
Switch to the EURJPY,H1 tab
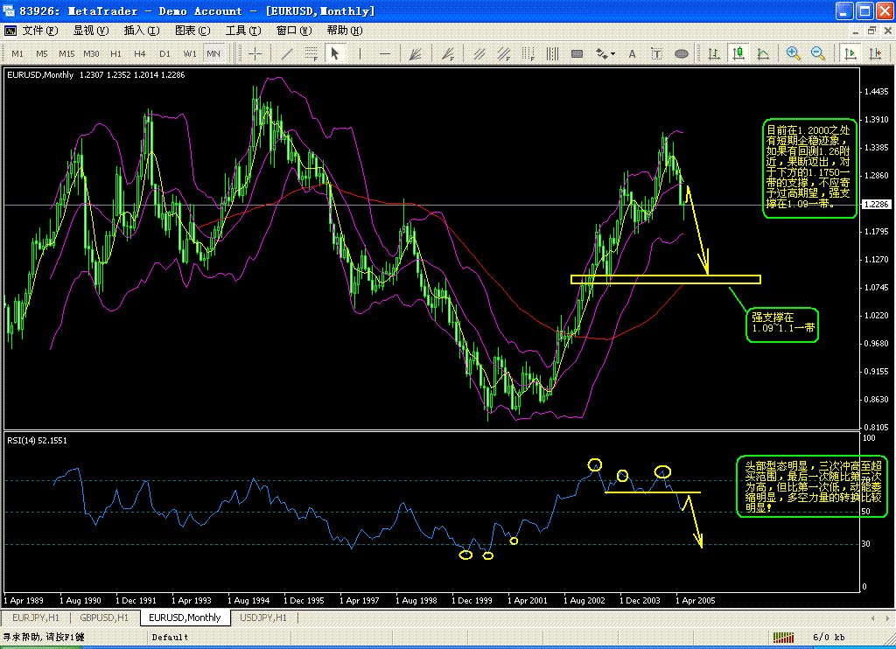click(36, 618)
